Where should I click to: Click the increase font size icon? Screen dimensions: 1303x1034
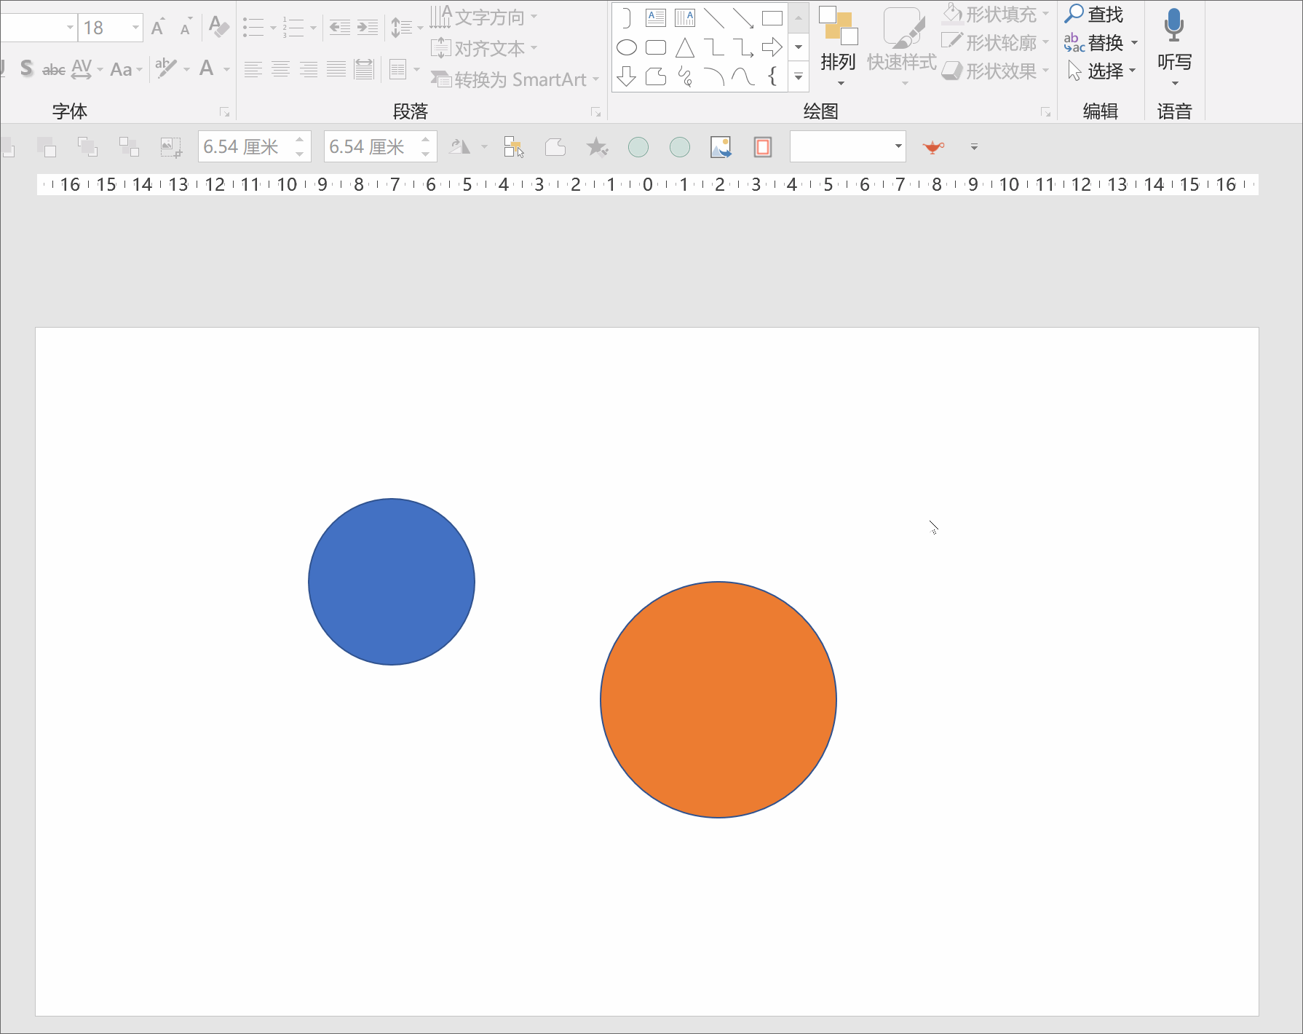(x=158, y=28)
